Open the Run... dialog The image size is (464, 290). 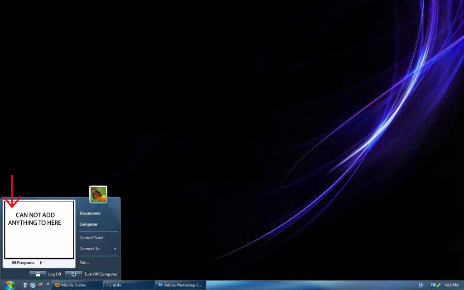tap(84, 262)
